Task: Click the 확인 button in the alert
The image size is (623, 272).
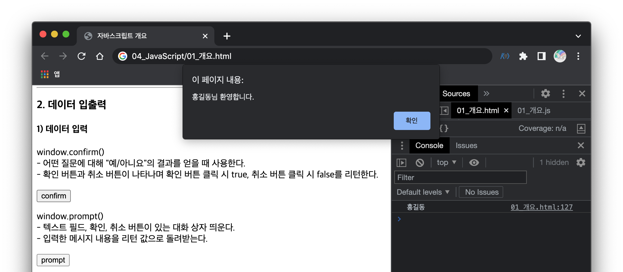Action: coord(412,121)
